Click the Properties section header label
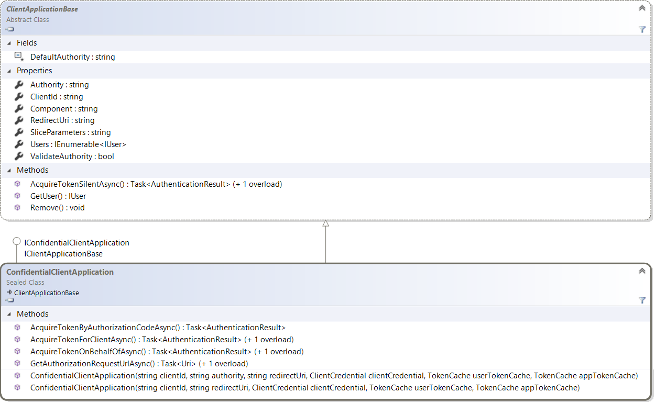The height and width of the screenshot is (404, 655). (x=34, y=71)
